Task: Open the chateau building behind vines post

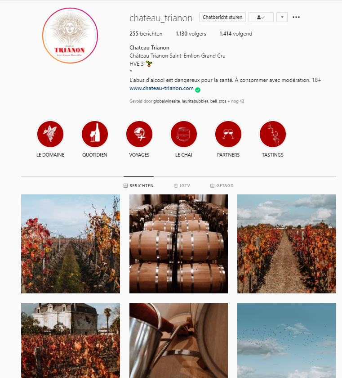Action: 71,340
